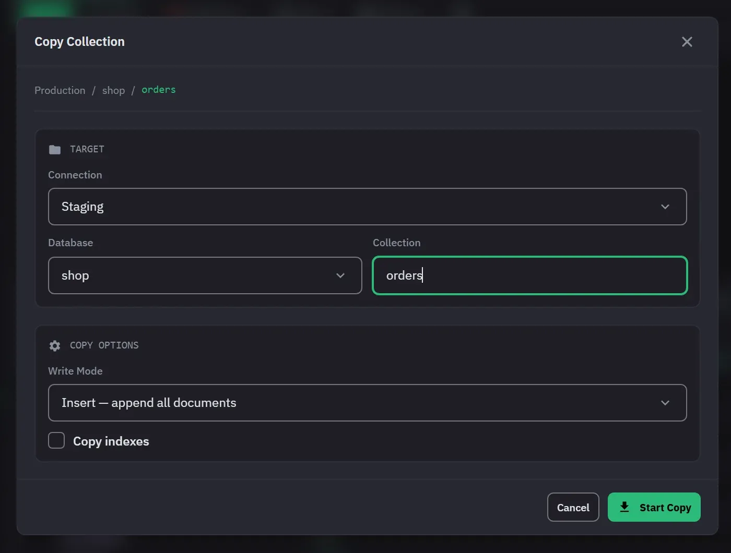Click Production in the breadcrumb path

(60, 90)
